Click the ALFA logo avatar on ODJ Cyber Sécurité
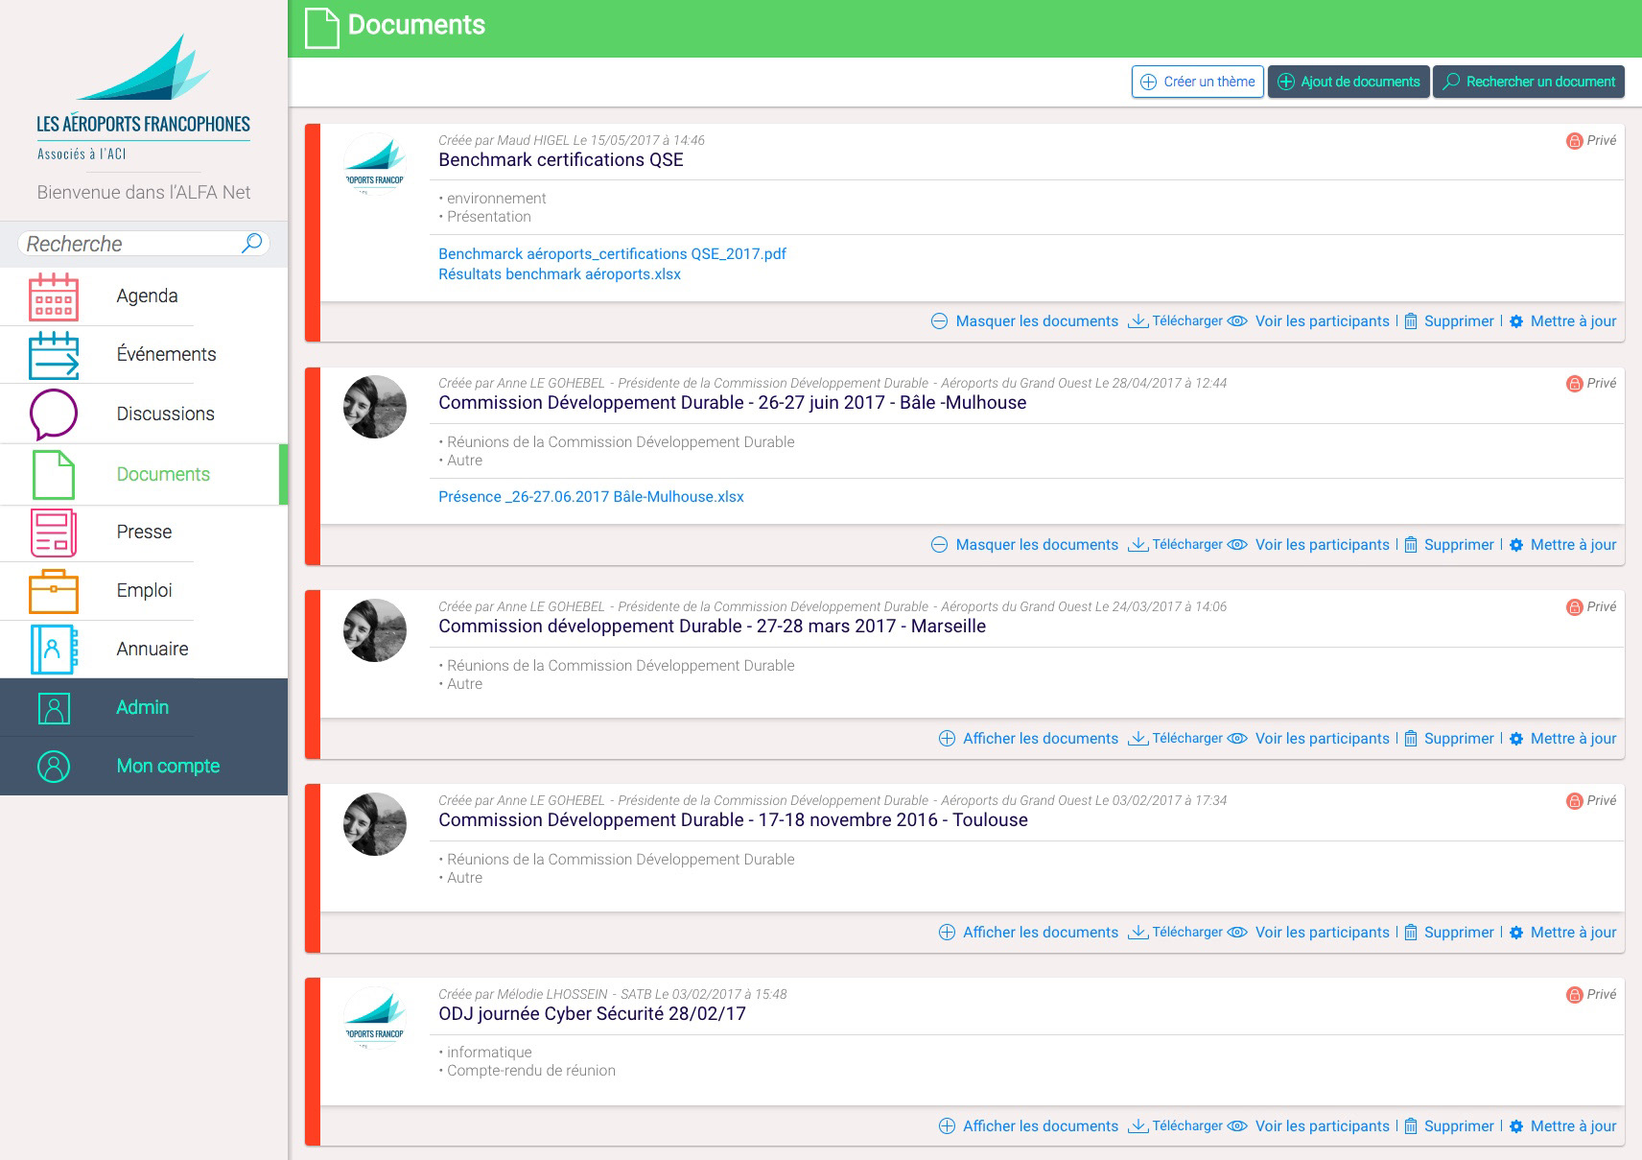Image resolution: width=1642 pixels, height=1160 pixels. [x=375, y=1018]
